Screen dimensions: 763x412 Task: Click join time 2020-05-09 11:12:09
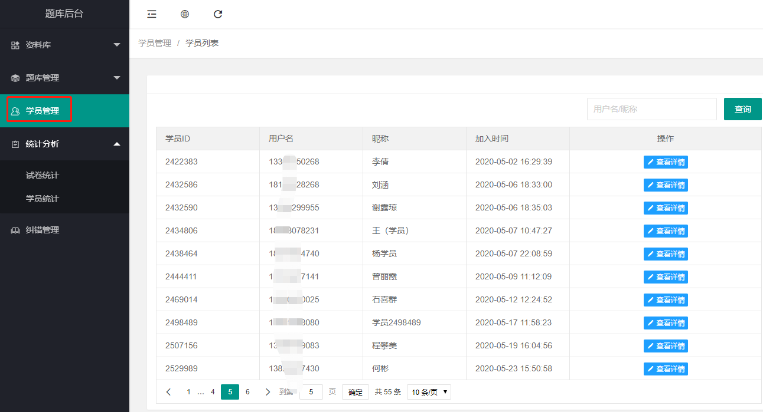coord(514,276)
